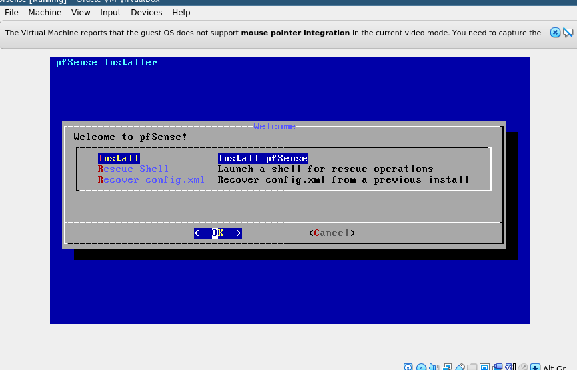577x370 pixels.
Task: Open the Input menu
Action: pos(110,13)
